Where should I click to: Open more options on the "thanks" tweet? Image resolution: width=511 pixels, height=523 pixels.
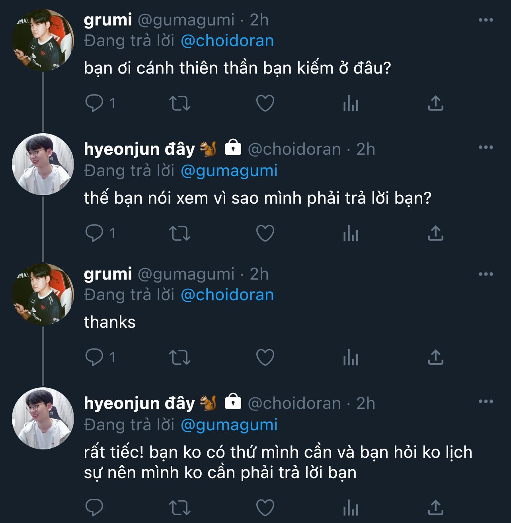[486, 274]
